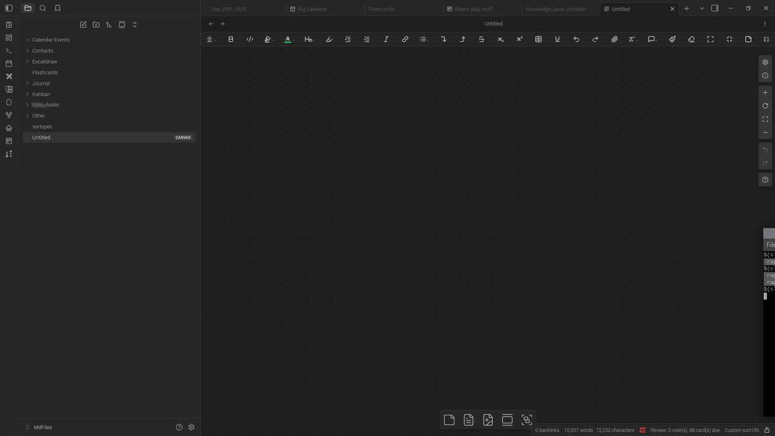Select the sortspec file in explorer
This screenshot has height=436, width=775.
point(42,127)
